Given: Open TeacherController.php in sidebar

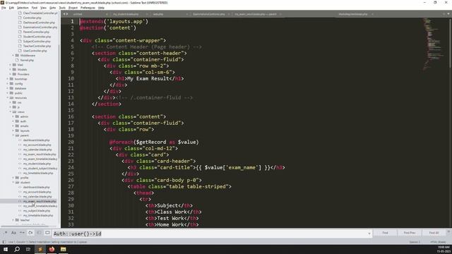Looking at the screenshot, I should tap(37, 46).
